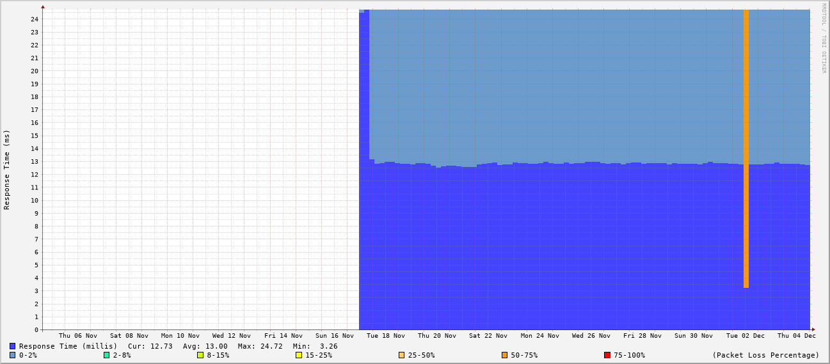Image resolution: width=830 pixels, height=364 pixels.
Task: Click the 25-50% packet loss swatch
Action: [x=402, y=355]
